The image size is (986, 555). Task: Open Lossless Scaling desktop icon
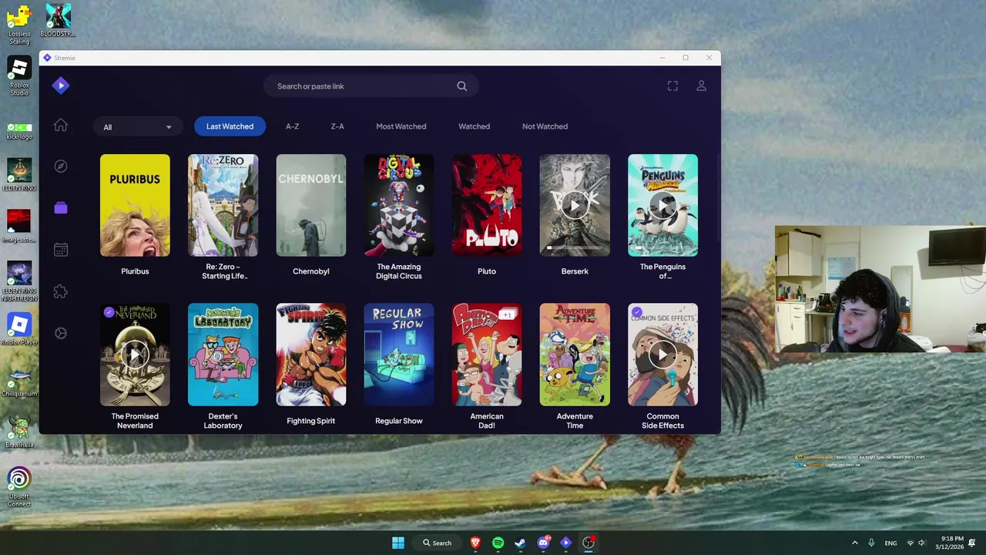click(x=19, y=25)
